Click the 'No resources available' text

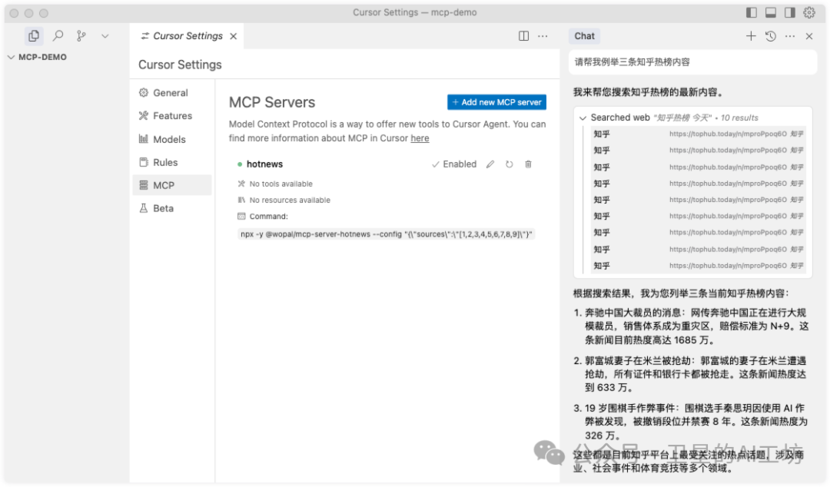[290, 200]
